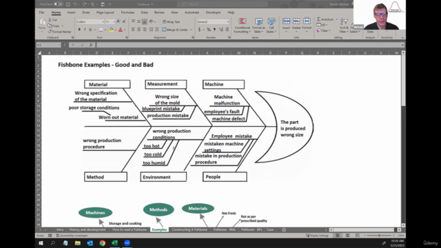Image resolution: width=441 pixels, height=248 pixels.
Task: Click the AutoSum sigma button
Action: 325,19
